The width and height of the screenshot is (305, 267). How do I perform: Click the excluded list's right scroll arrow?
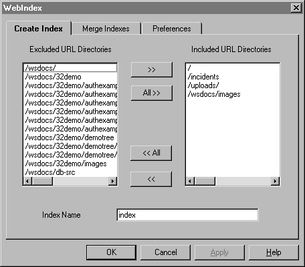113,181
